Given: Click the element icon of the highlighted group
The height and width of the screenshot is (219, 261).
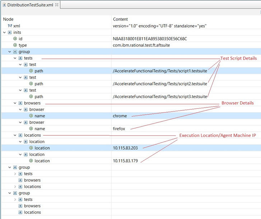Looking at the screenshot, I should 15,52.
